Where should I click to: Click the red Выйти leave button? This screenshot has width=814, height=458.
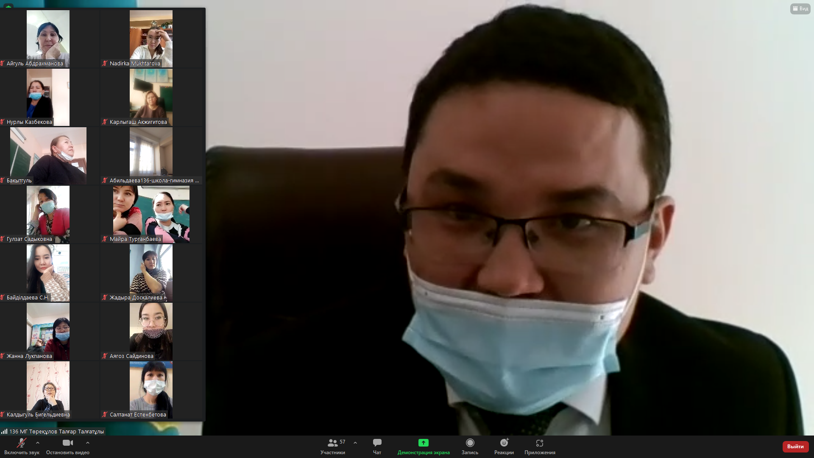795,446
